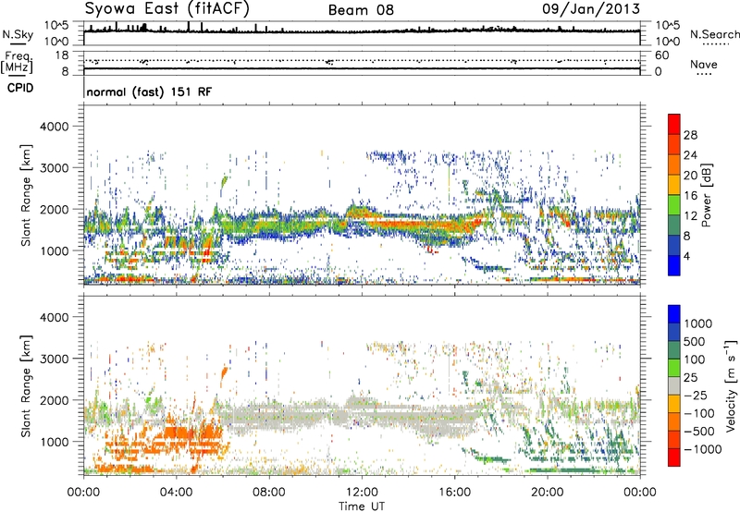
Task: Click the 'Slant Range [km]' label of velocity panel
Action: pos(26,386)
